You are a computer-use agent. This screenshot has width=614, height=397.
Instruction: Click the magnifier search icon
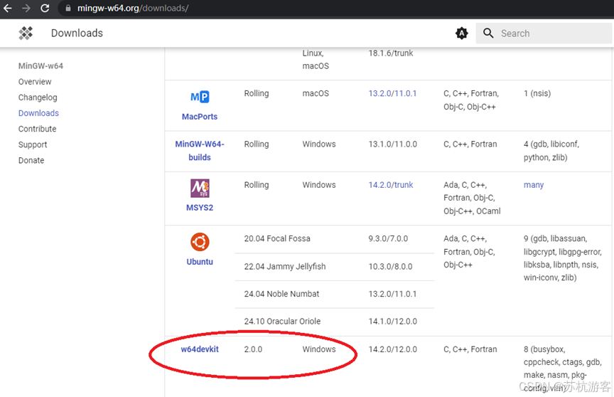click(488, 33)
